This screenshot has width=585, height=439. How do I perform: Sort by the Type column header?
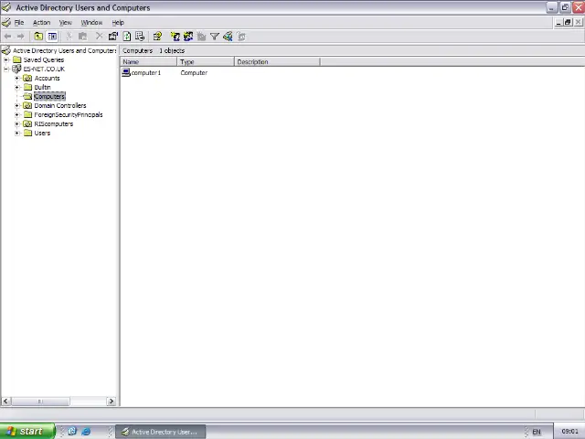coord(206,61)
